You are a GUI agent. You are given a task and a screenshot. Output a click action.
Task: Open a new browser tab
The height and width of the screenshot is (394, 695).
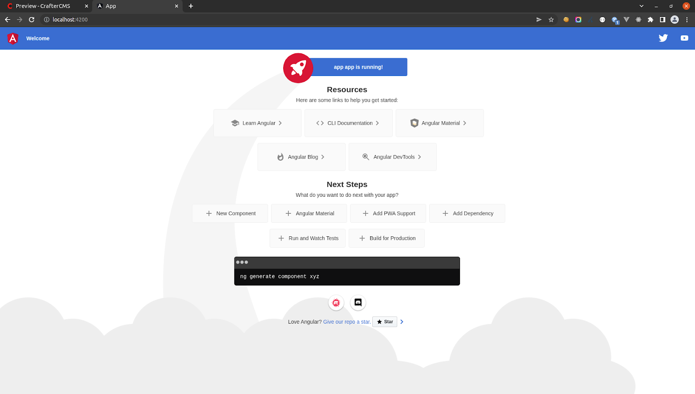click(x=191, y=6)
